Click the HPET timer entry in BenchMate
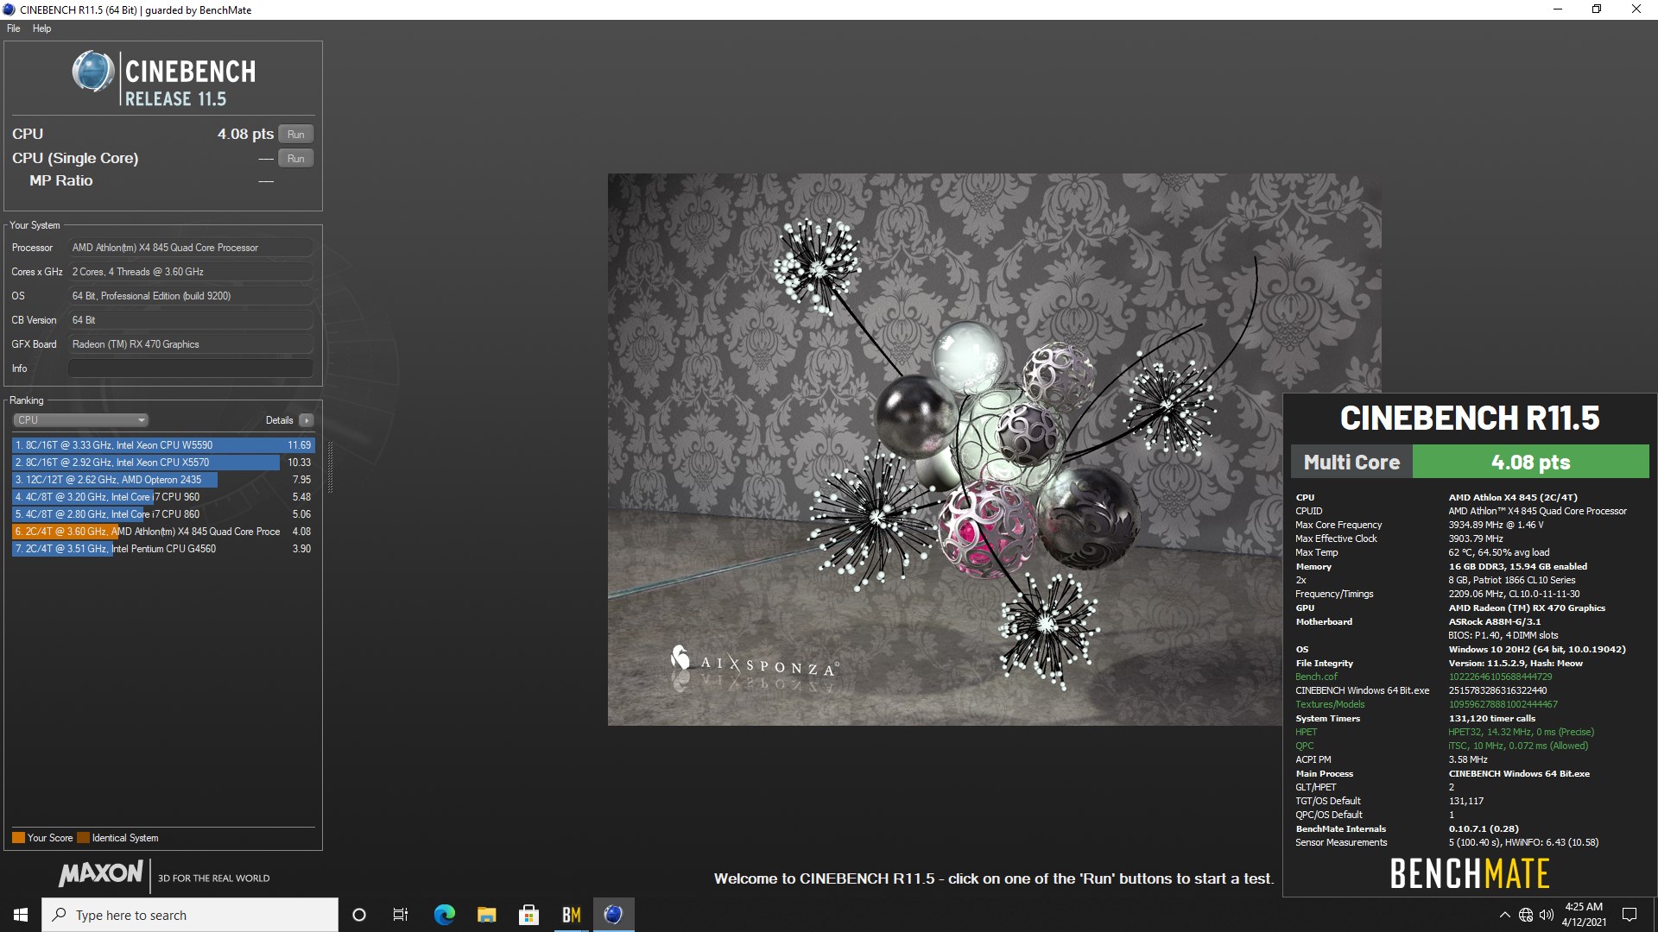 1306,733
